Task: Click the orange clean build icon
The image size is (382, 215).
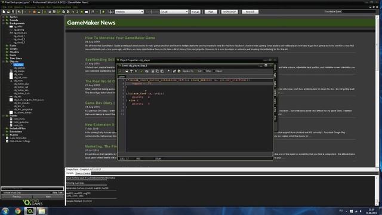Action: [35, 12]
